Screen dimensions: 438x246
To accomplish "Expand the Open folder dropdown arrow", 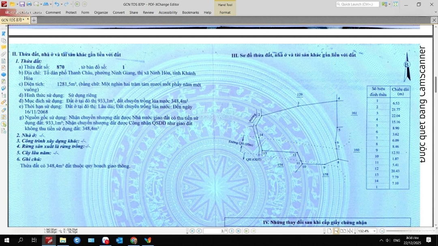I will pos(17,4).
